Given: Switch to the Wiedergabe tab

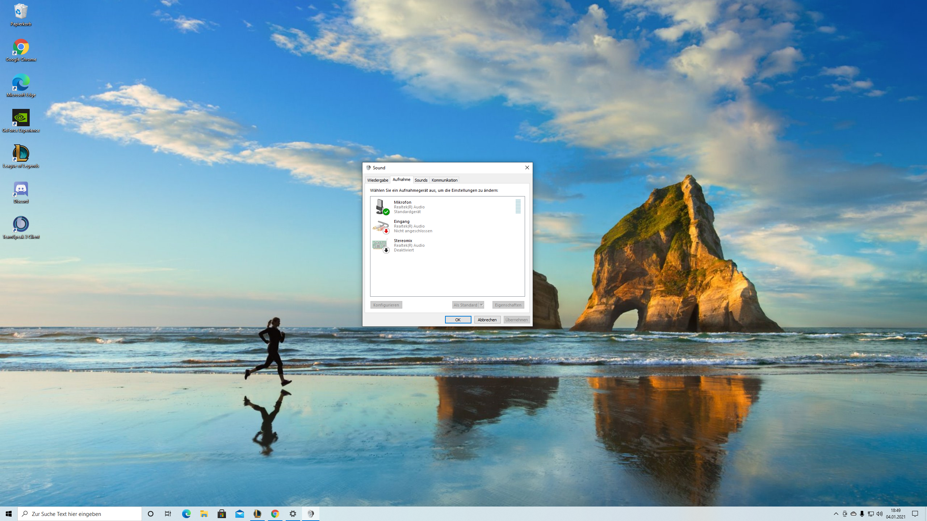Looking at the screenshot, I should 377,180.
